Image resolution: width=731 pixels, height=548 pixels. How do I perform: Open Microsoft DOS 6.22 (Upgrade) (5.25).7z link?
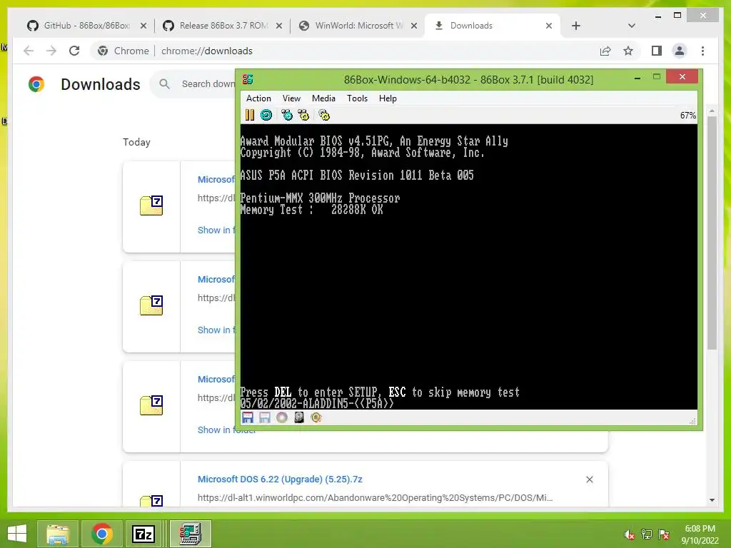280,479
